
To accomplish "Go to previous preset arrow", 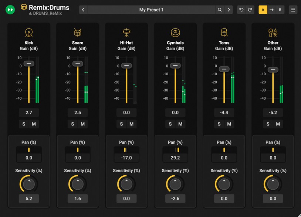I will 83,10.
